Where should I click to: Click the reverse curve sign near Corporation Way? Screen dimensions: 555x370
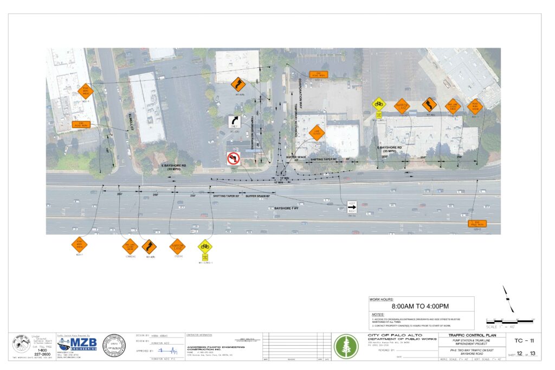click(x=237, y=84)
